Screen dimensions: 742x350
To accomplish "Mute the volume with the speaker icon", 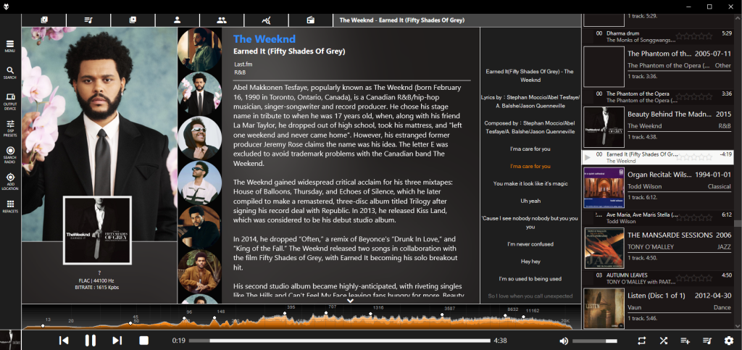I will click(564, 341).
